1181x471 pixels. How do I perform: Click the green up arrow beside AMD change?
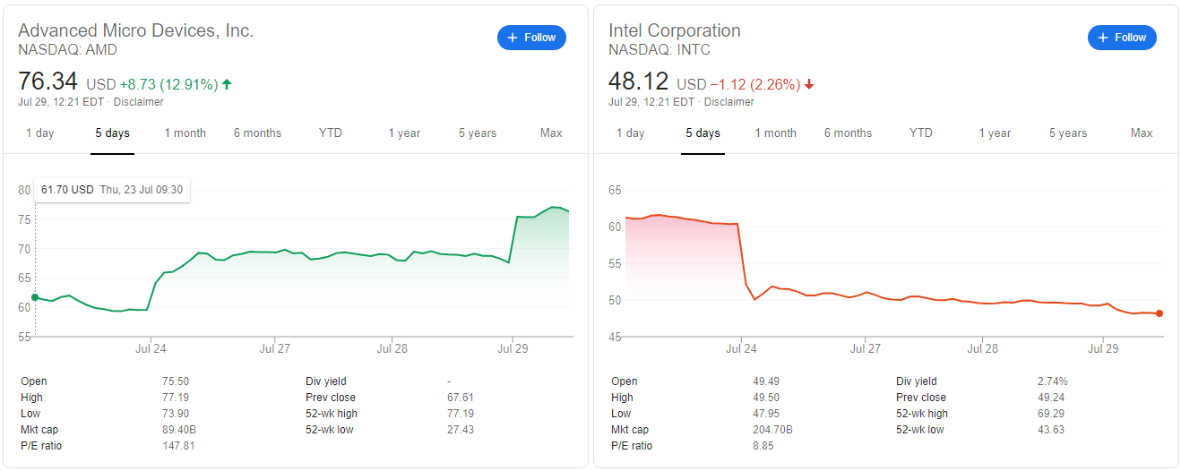[x=227, y=84]
